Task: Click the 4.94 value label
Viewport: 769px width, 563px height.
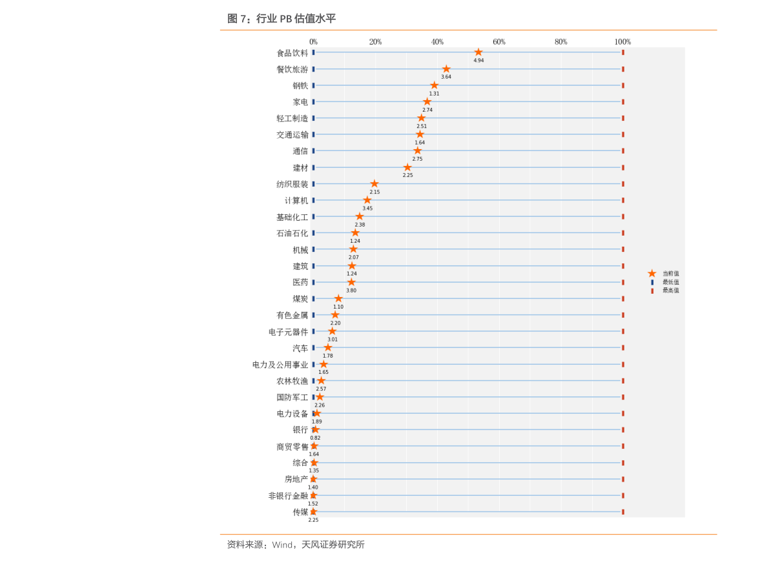Action: [478, 61]
